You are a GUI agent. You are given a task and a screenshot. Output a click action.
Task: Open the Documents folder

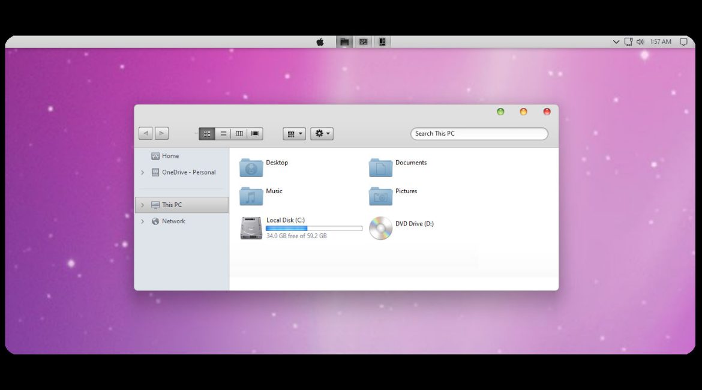pos(380,168)
